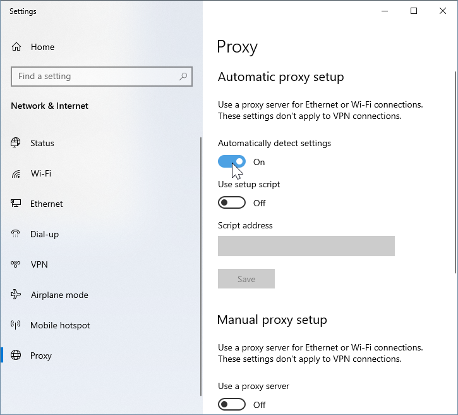This screenshot has width=458, height=415.
Task: Open Airplane mode settings
Action: click(59, 295)
